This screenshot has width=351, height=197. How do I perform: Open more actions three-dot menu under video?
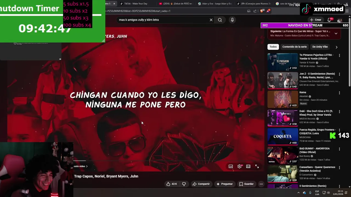coord(261,184)
